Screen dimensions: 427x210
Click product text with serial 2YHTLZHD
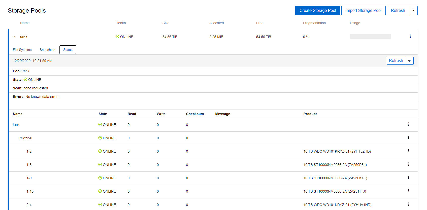tap(337, 151)
